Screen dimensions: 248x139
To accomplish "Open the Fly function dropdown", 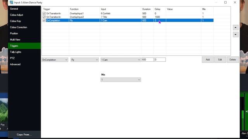I will point(84,60).
